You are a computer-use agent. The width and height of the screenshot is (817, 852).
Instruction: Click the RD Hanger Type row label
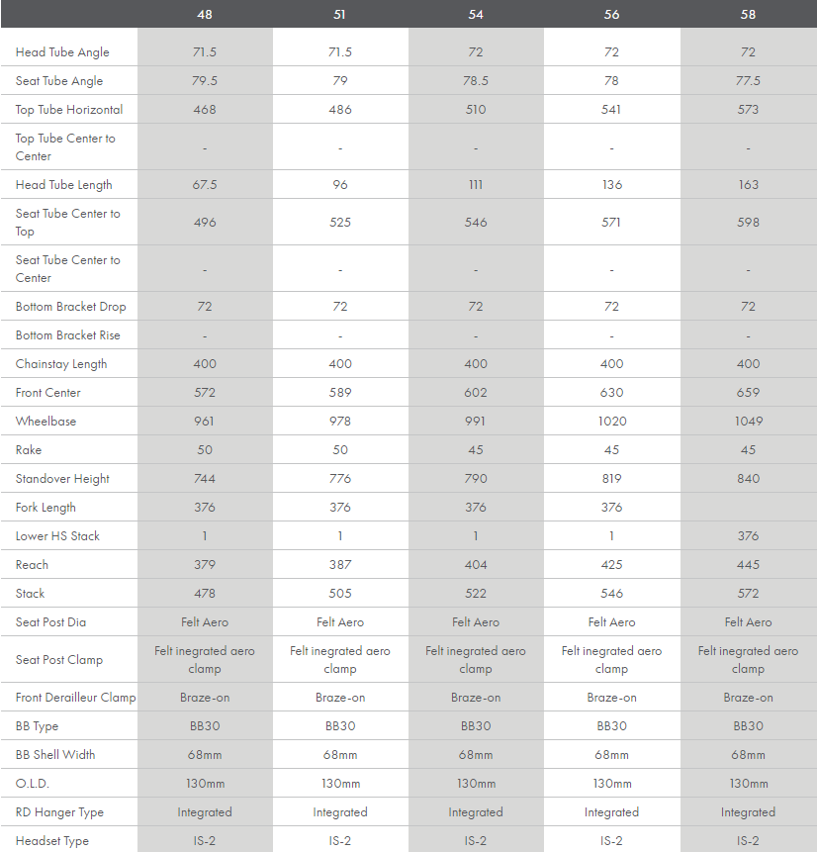click(x=59, y=812)
